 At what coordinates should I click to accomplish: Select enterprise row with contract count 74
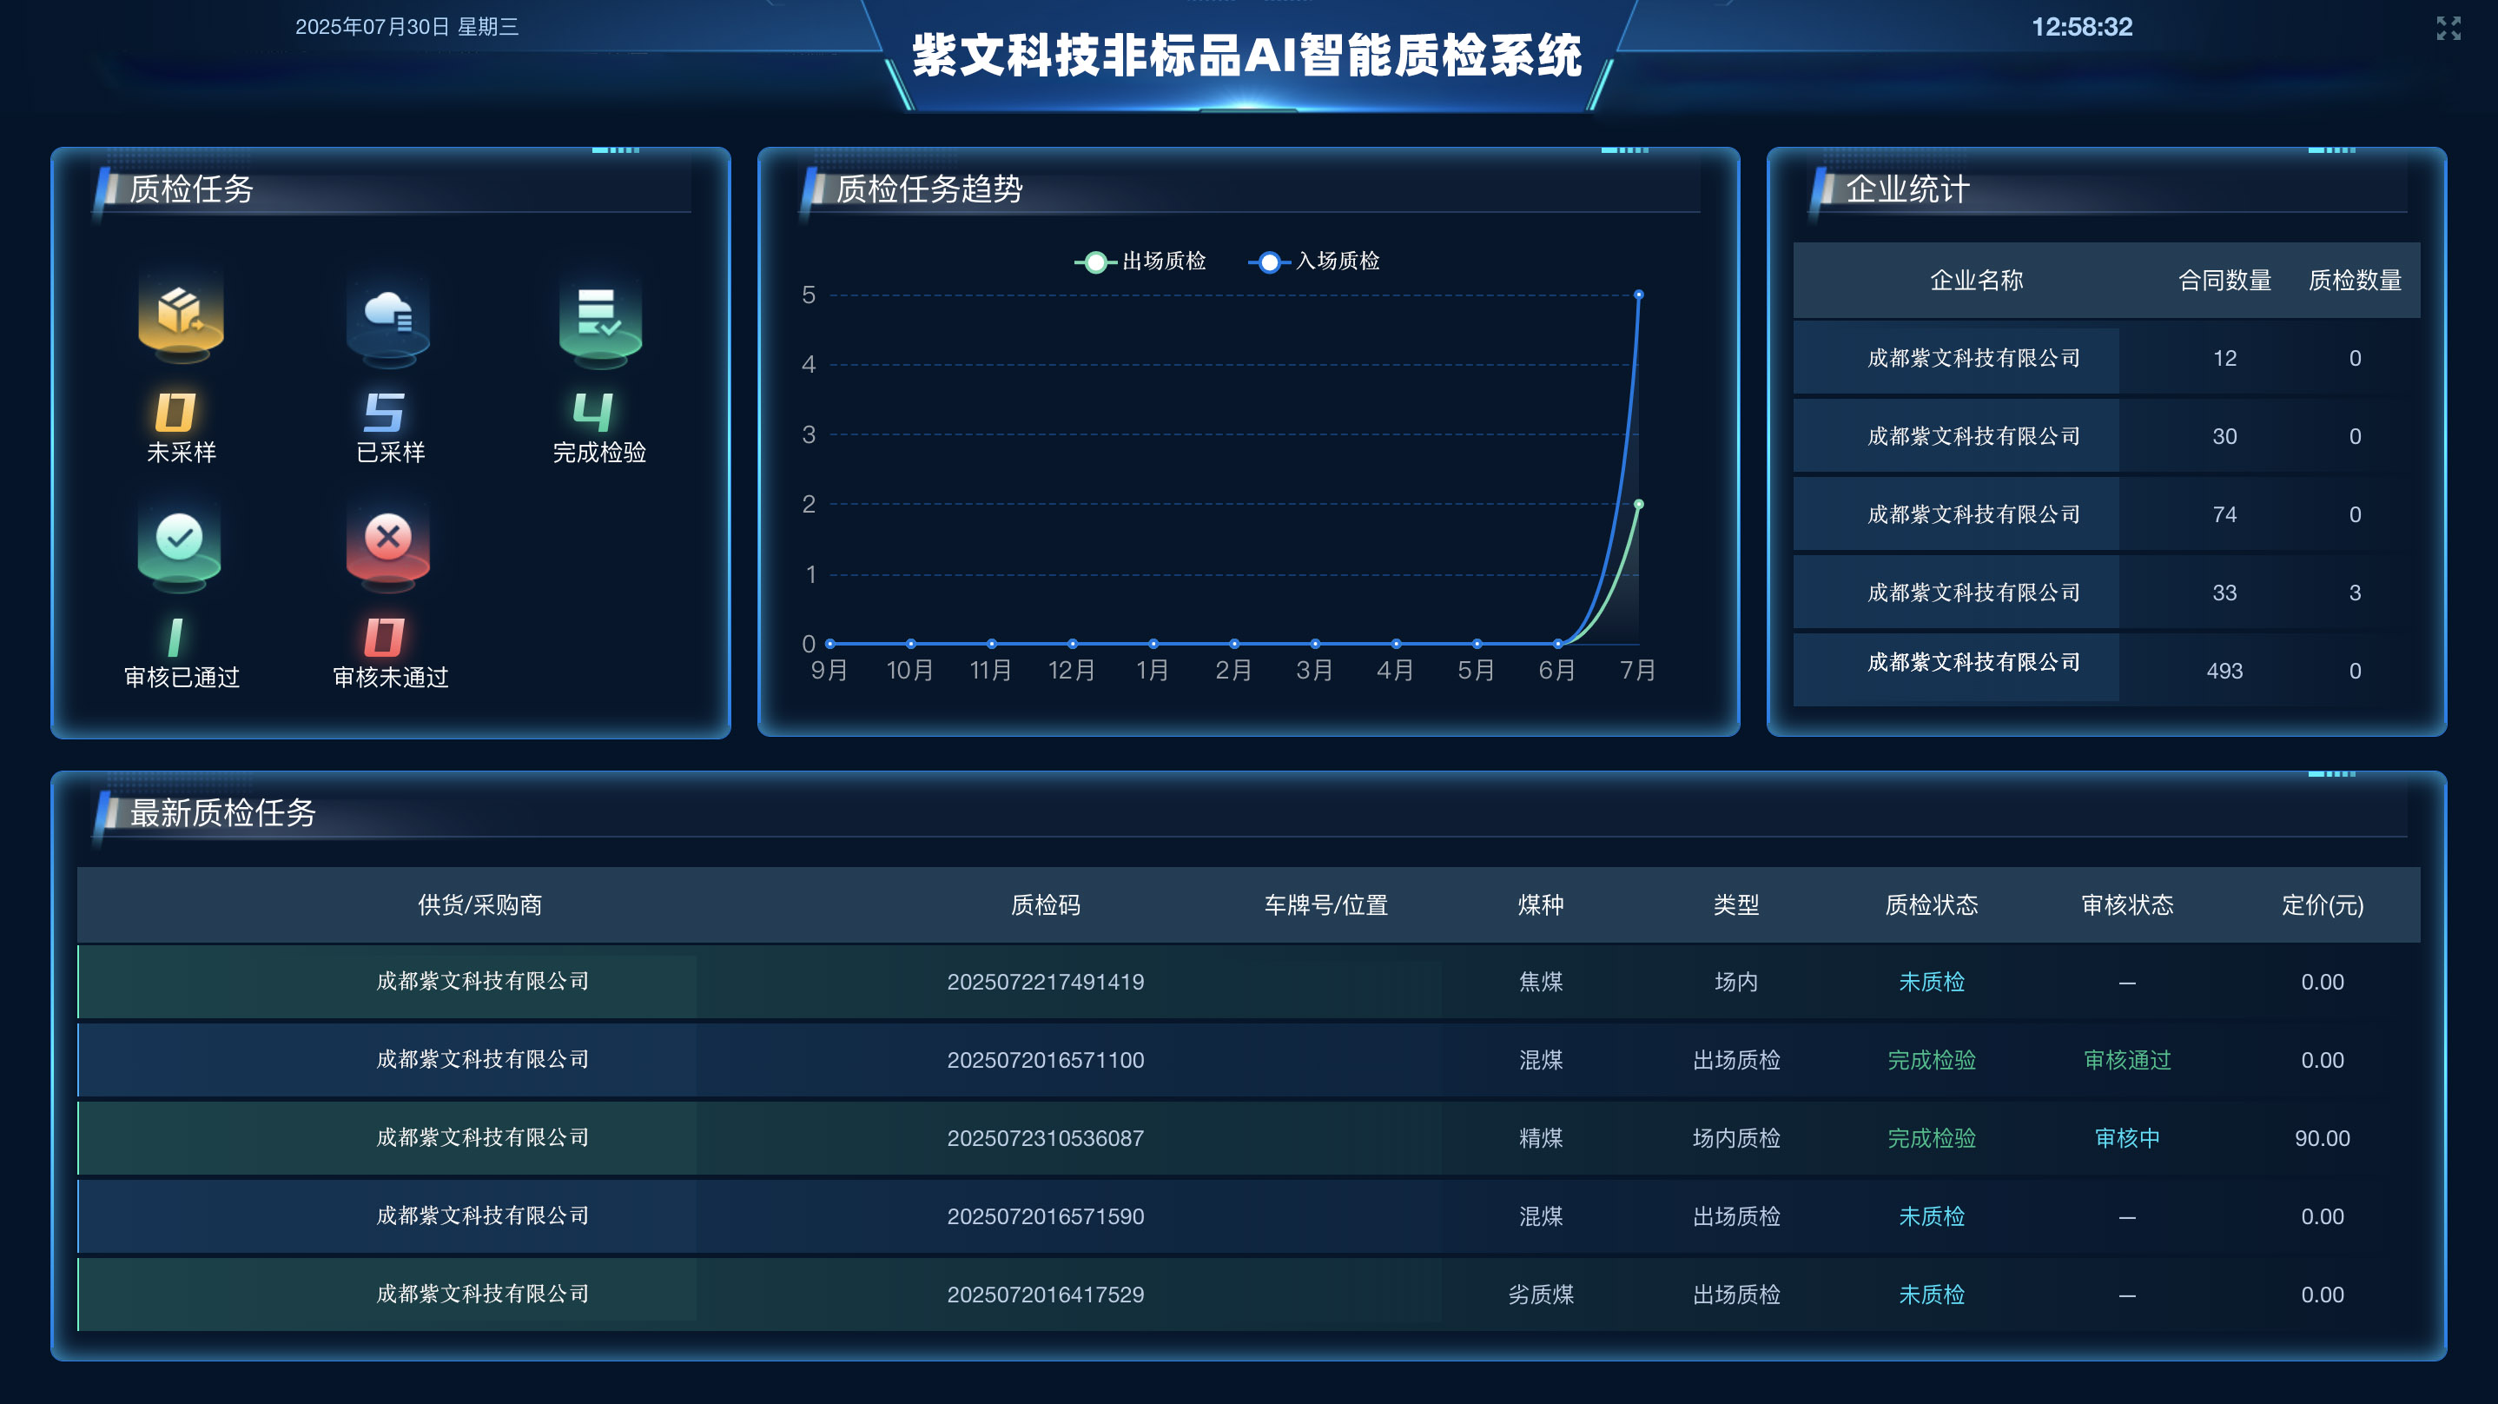coord(2106,514)
